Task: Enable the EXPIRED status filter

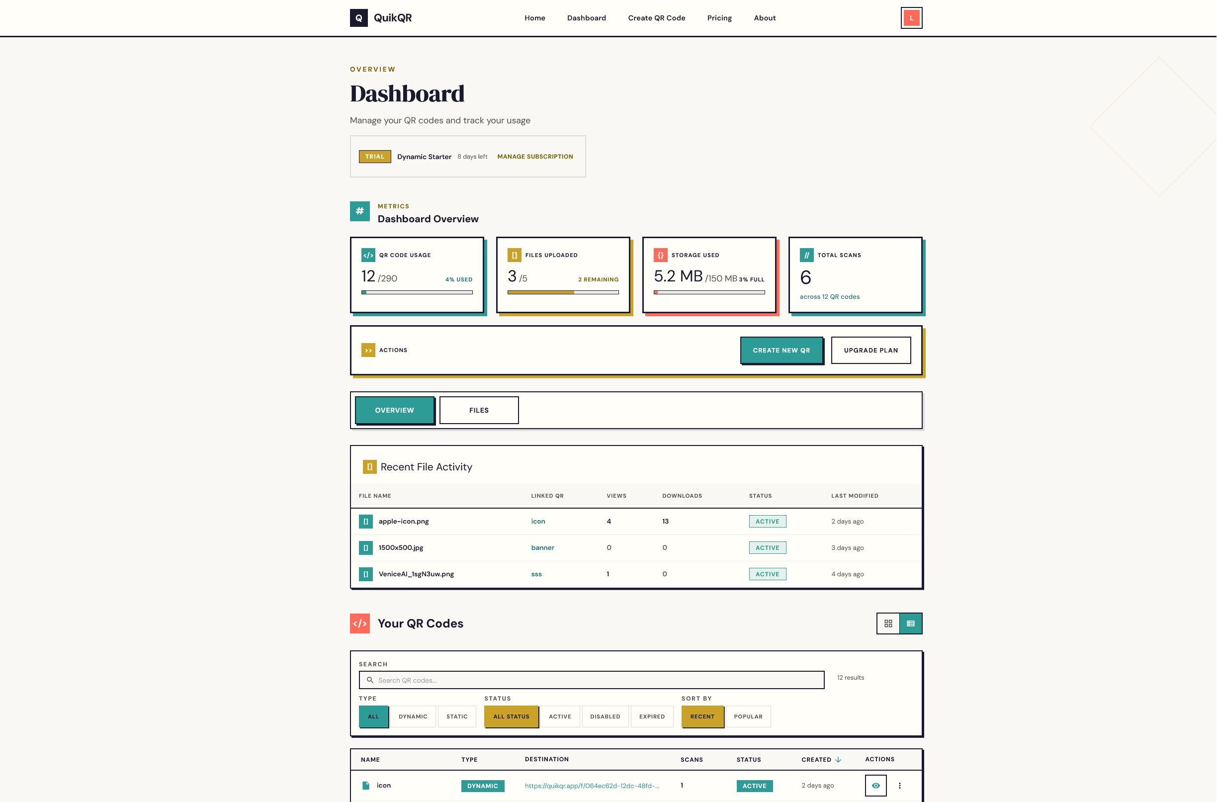Action: (652, 716)
